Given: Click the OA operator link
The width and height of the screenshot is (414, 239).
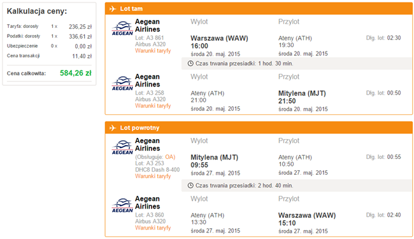Looking at the screenshot, I should click(x=169, y=157).
